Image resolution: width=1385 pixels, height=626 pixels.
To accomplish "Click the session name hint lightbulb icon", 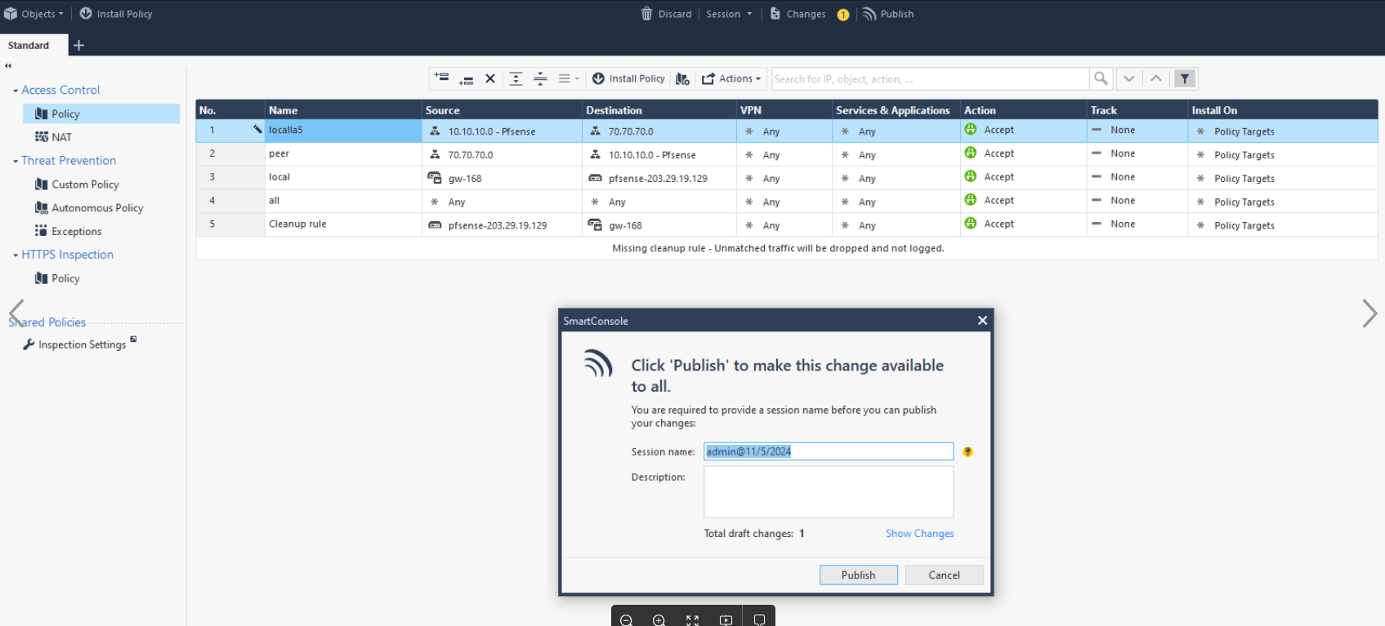I will pyautogui.click(x=967, y=452).
